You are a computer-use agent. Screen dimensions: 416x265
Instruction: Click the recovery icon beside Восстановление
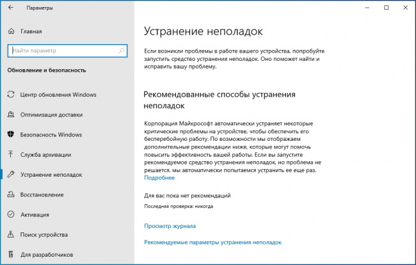click(x=11, y=195)
